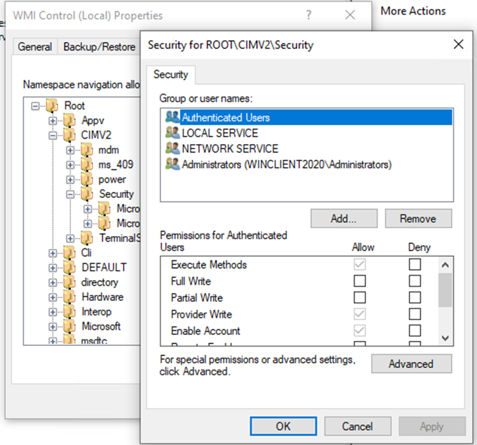Viewport: 477px width, 445px height.
Task: Click the Root folder icon in tree
Action: click(x=52, y=106)
